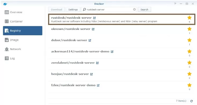Open external link for zerolabnet/rustdesk-server

point(97,63)
